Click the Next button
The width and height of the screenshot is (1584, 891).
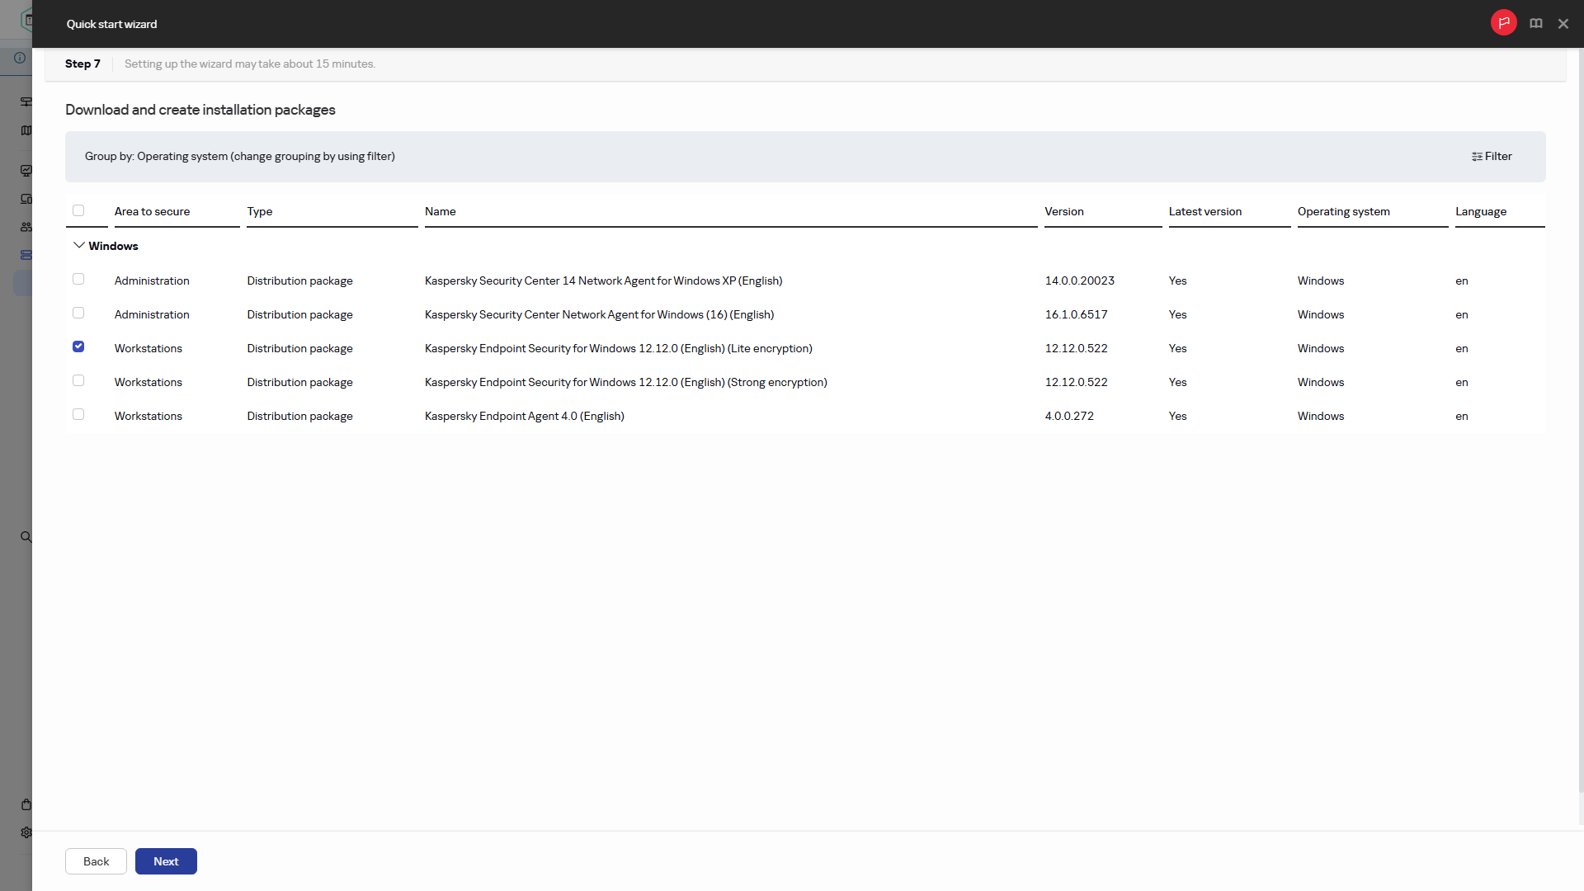(166, 861)
